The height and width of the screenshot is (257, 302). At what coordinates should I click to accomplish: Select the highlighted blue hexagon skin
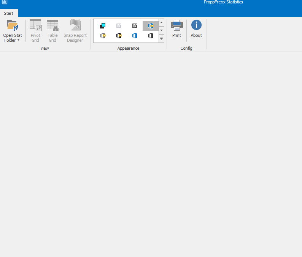(151, 26)
